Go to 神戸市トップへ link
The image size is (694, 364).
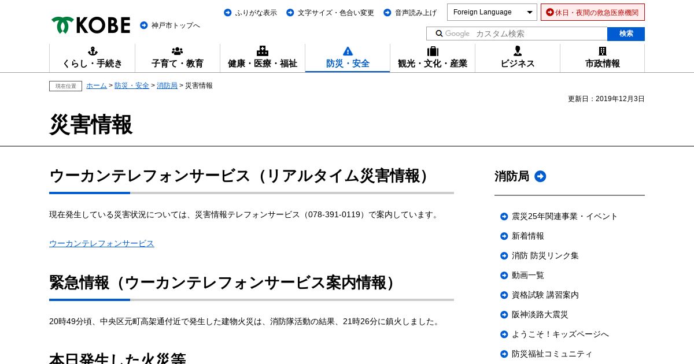[x=176, y=25]
